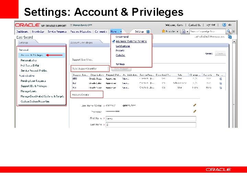Select On Demand in the More menu
Image resolution: width=247 pixels, height=185 pixels.
pyautogui.click(x=122, y=37)
